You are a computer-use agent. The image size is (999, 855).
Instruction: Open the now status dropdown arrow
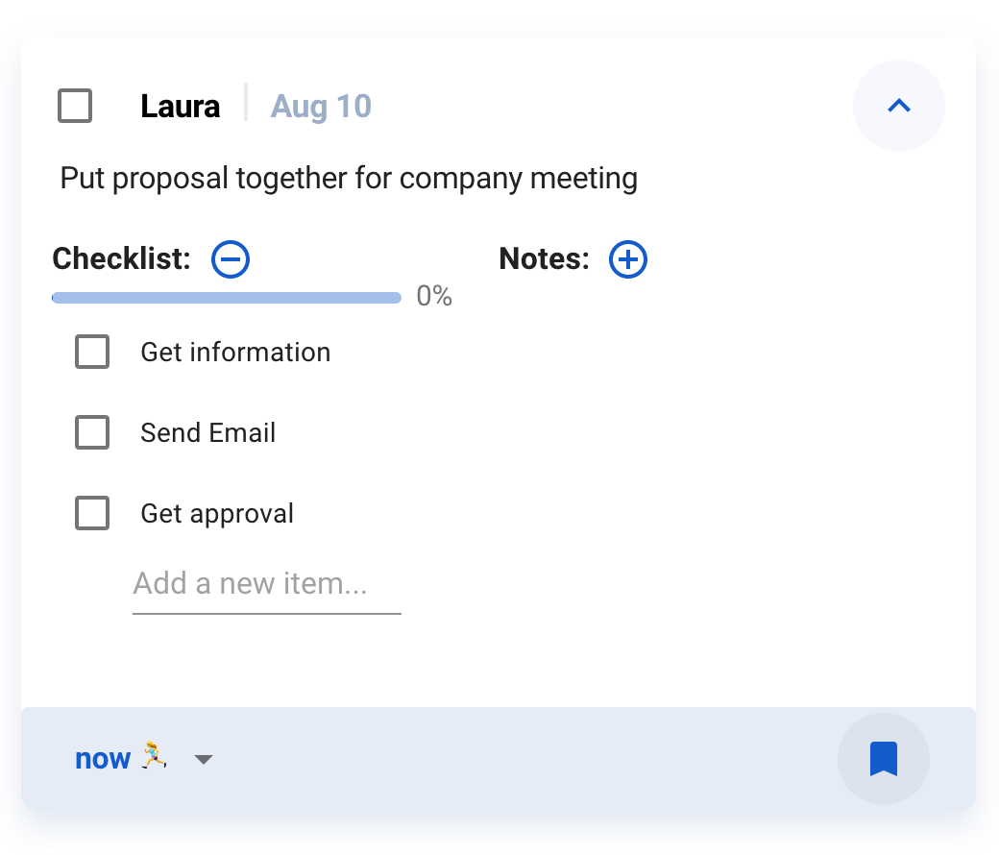pyautogui.click(x=203, y=760)
